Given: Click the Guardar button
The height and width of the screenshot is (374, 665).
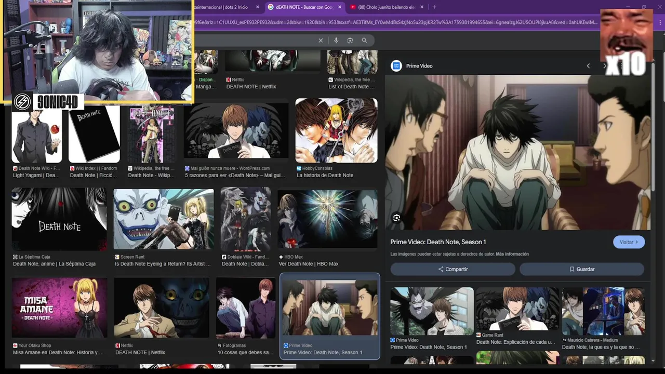Looking at the screenshot, I should pyautogui.click(x=582, y=269).
